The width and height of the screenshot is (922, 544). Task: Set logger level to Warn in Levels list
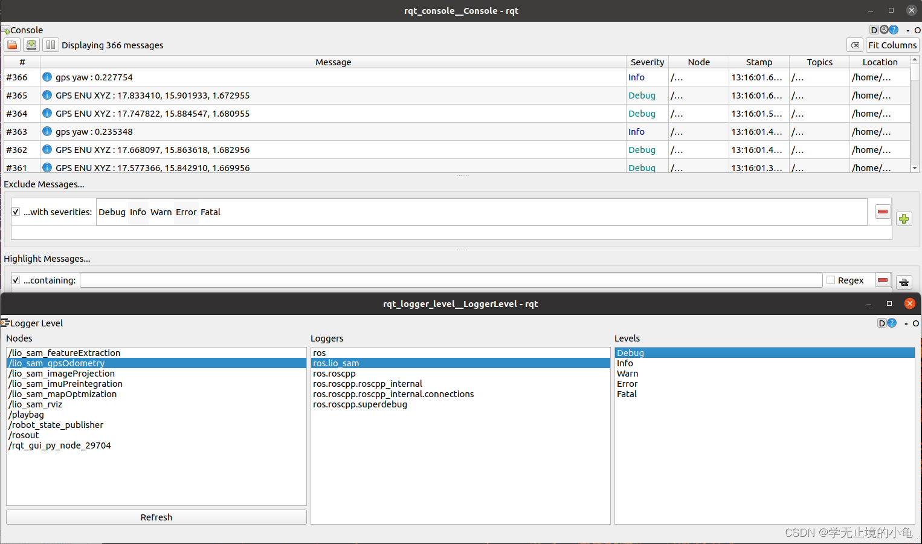[x=764, y=374]
